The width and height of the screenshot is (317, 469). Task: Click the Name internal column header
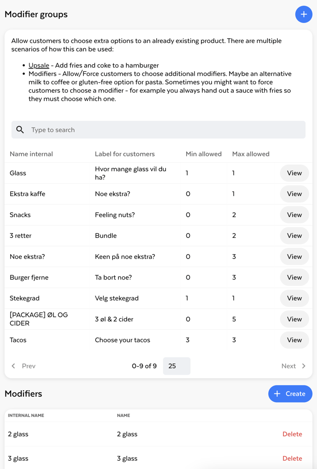(x=31, y=154)
